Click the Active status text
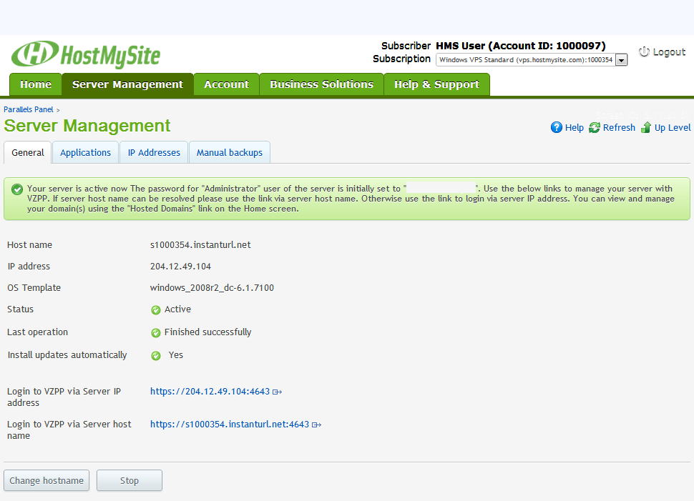Screen dimensions: 694x501 coord(177,309)
